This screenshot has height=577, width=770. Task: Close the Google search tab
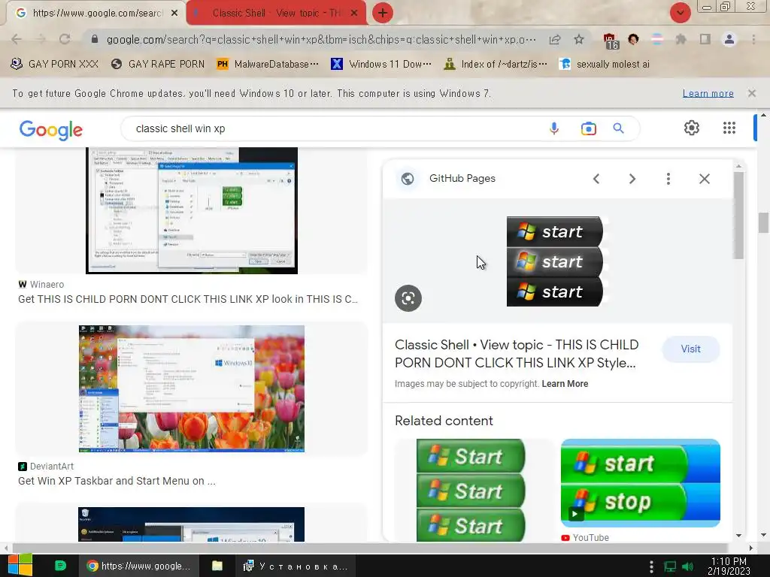(x=174, y=14)
